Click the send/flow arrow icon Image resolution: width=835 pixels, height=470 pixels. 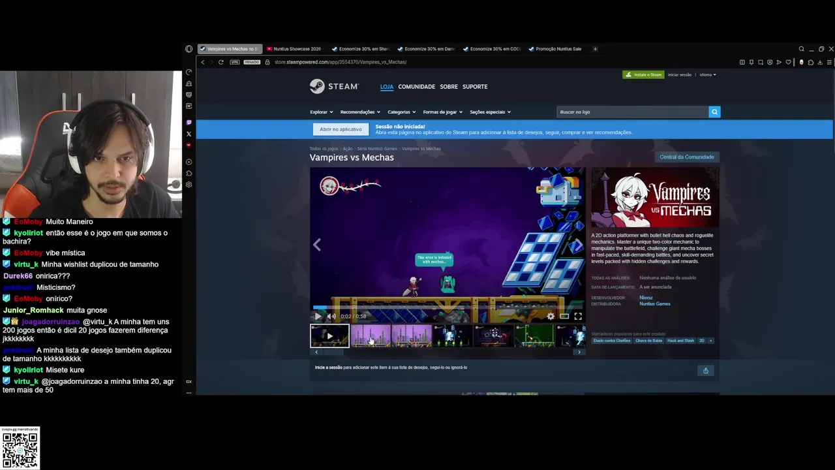[x=779, y=62]
